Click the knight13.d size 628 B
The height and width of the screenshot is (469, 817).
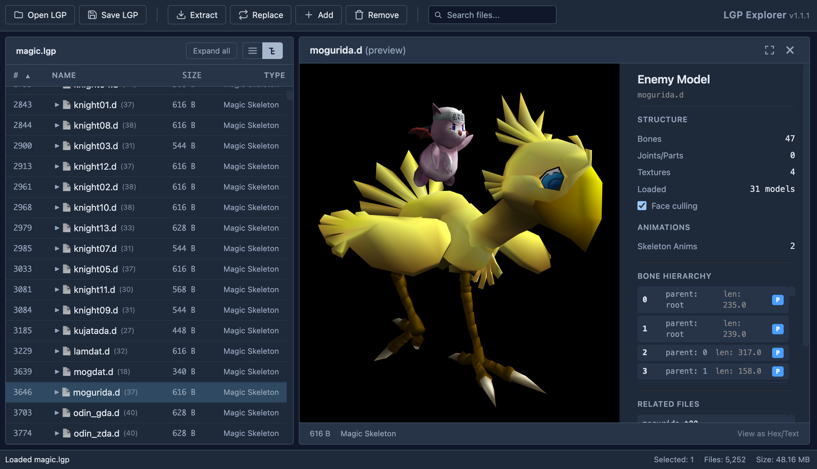(184, 228)
